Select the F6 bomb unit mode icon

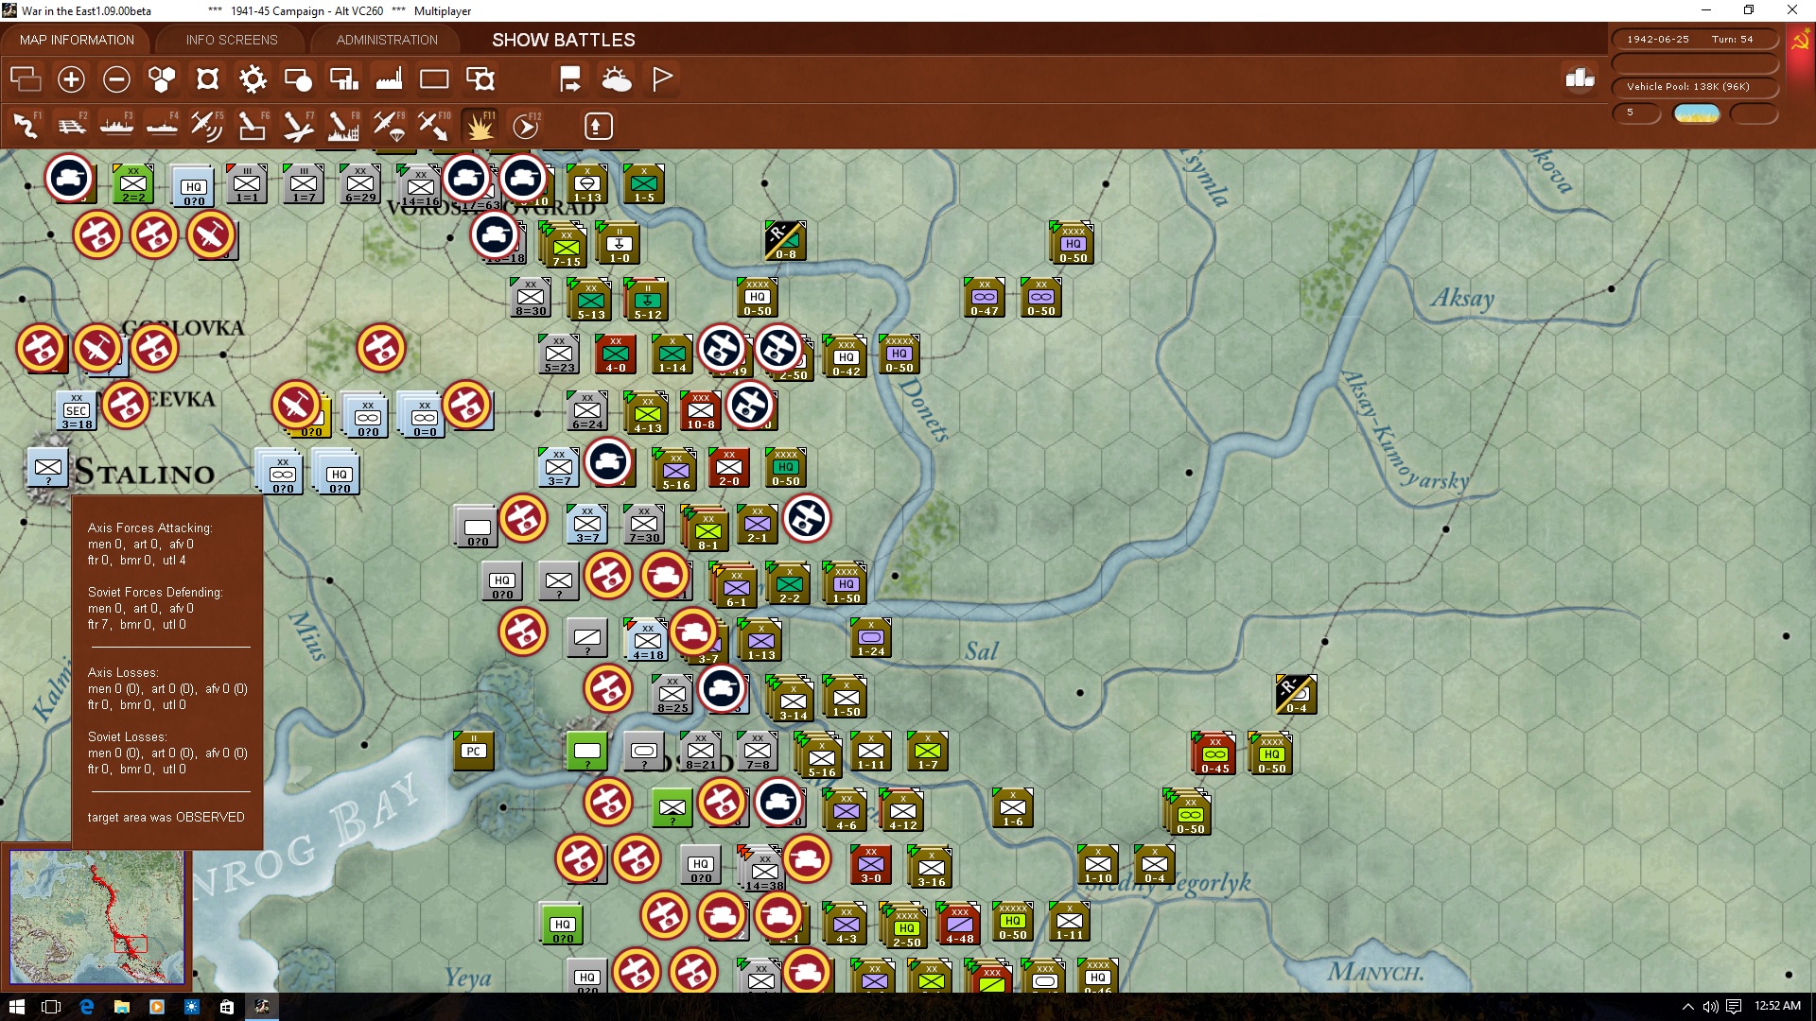coord(253,126)
